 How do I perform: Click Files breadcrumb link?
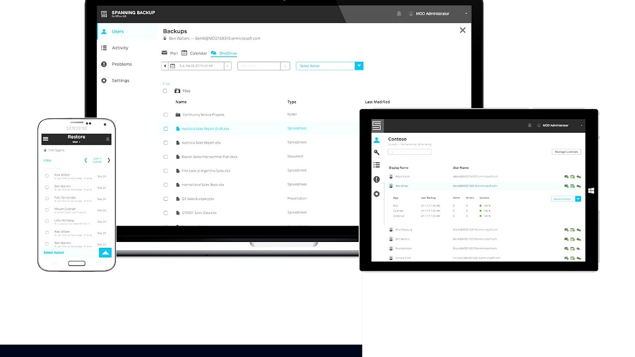click(166, 84)
